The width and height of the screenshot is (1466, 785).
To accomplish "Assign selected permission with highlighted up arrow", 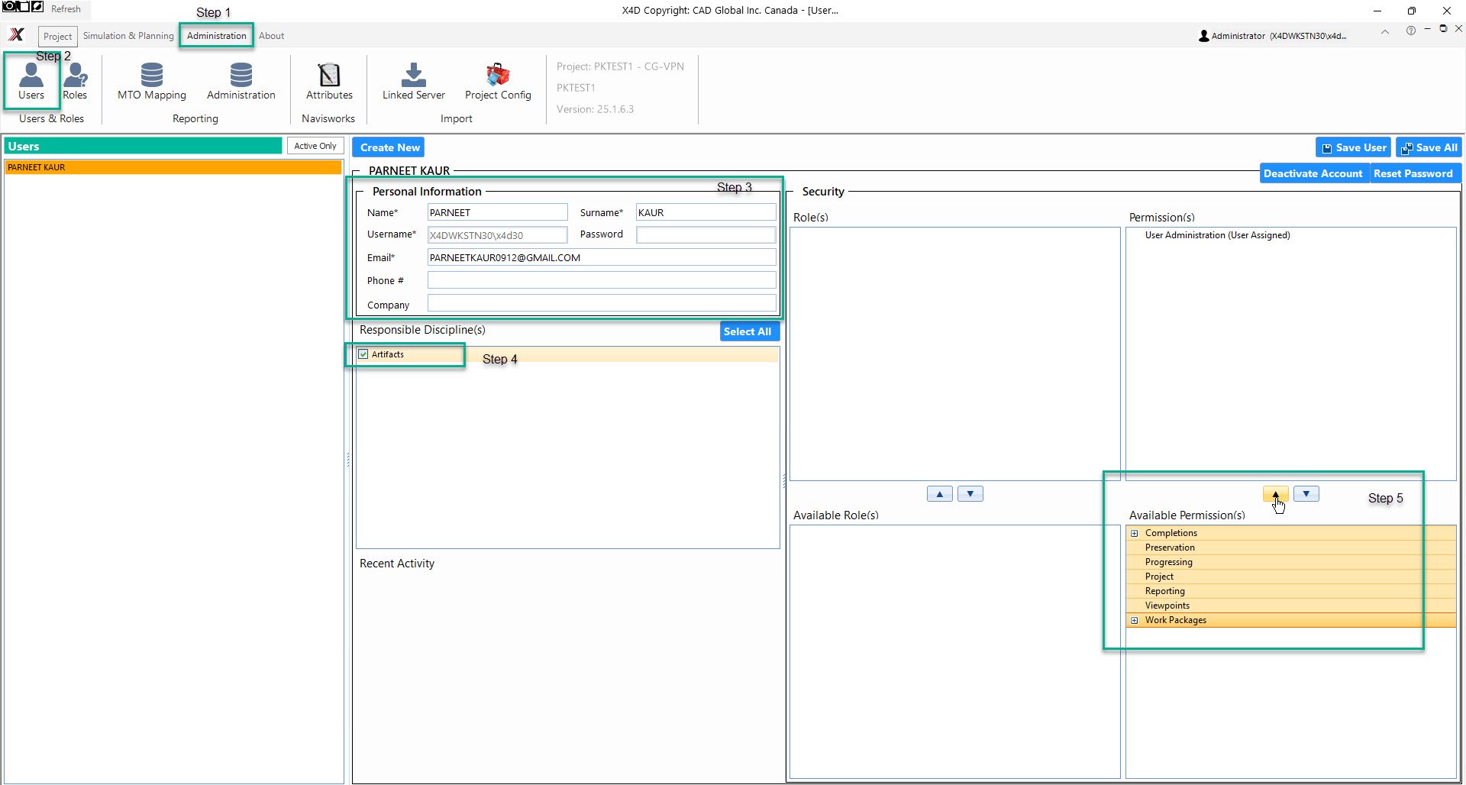I will click(x=1276, y=494).
